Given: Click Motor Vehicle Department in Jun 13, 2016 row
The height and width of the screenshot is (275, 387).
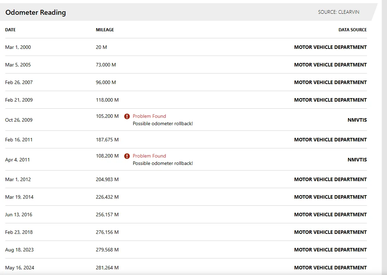Looking at the screenshot, I should click(330, 215).
